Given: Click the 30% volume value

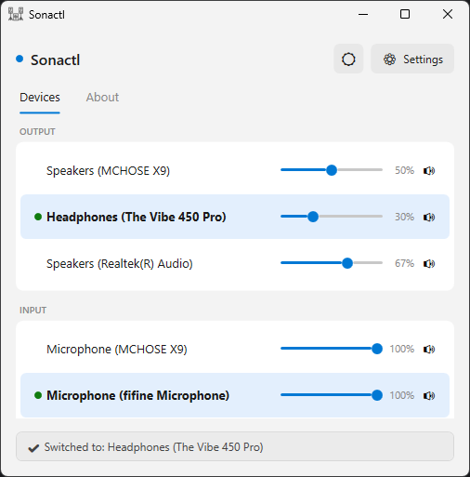Looking at the screenshot, I should click(x=404, y=217).
